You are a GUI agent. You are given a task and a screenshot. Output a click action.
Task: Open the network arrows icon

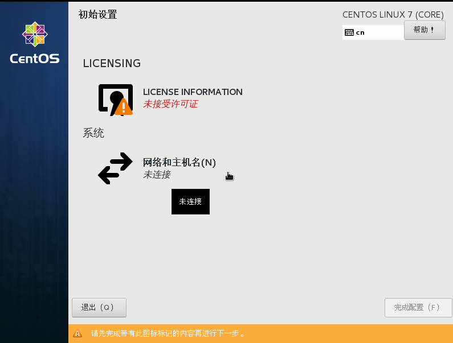[x=115, y=168]
